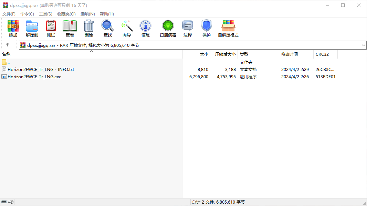The image size is (367, 206).
Task: Click the size value 6,796,800
Action: tap(199, 77)
